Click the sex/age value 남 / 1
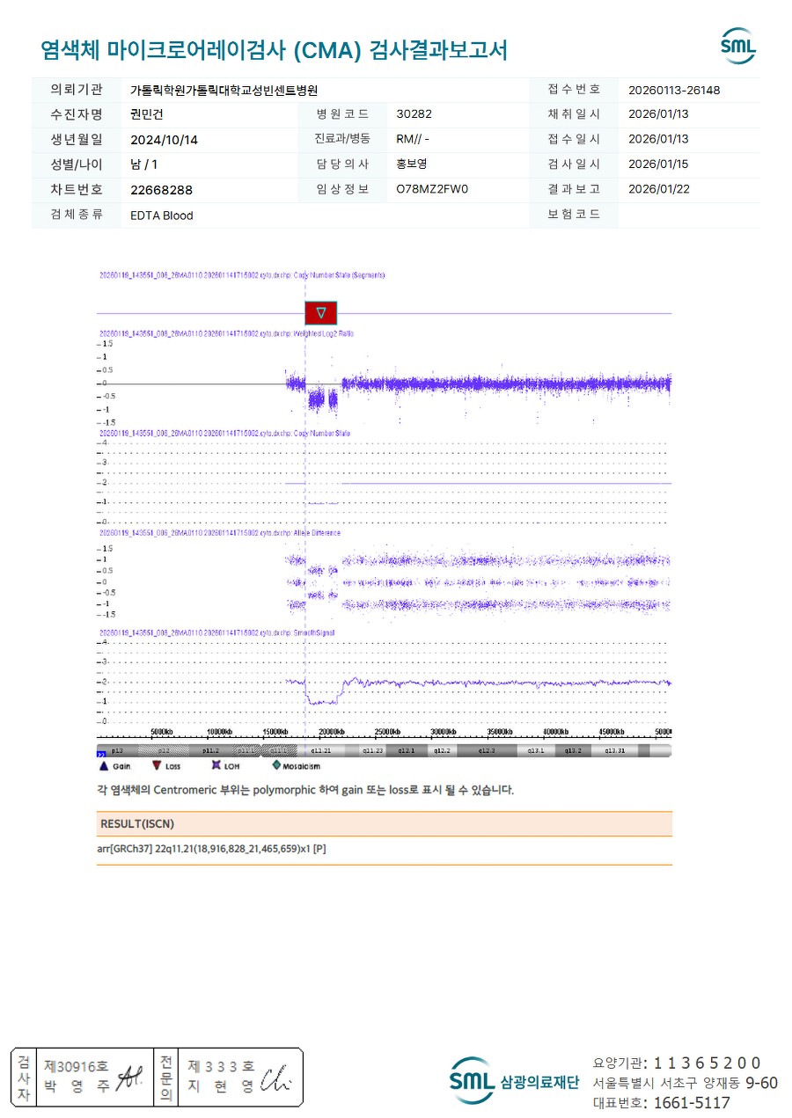The height and width of the screenshot is (1118, 792). click(x=144, y=164)
